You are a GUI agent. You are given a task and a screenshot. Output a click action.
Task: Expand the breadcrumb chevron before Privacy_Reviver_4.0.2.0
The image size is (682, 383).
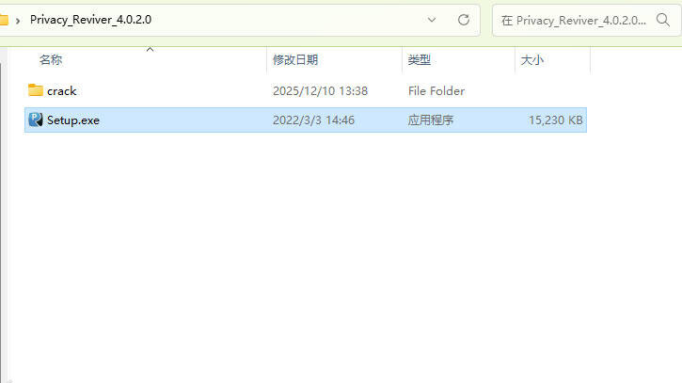coord(18,21)
